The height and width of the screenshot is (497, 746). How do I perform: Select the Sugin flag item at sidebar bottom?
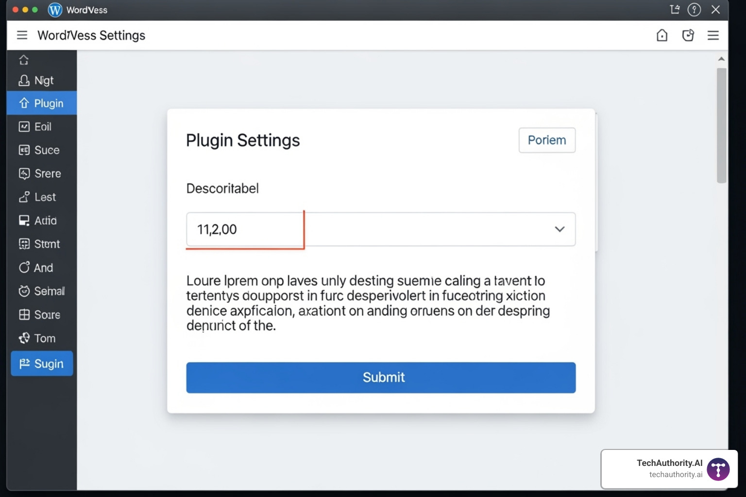(x=41, y=364)
